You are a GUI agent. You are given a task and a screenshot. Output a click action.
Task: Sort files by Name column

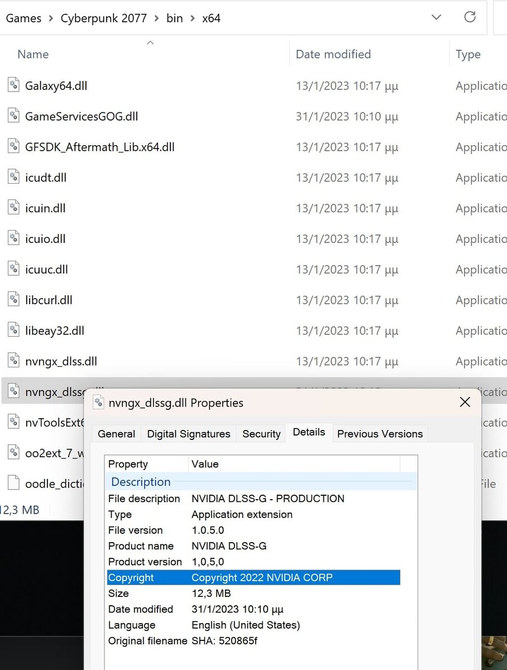coord(33,54)
